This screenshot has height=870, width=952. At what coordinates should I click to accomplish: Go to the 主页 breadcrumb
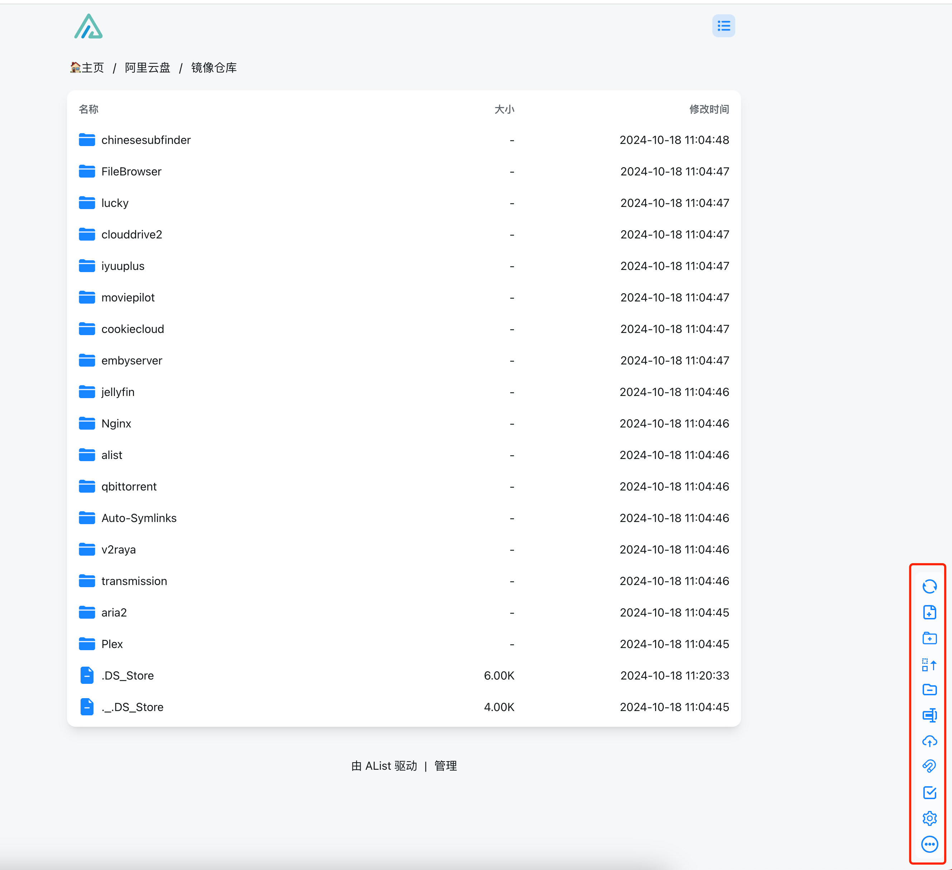click(87, 68)
